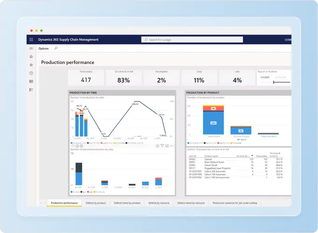The height and width of the screenshot is (233, 318).
Task: Select Cafe A-100 Automatic row
Action: [x=235, y=174]
